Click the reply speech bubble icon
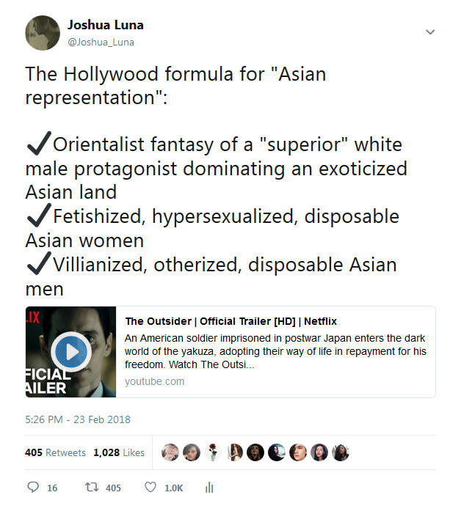Image resolution: width=461 pixels, height=514 pixels. [33, 487]
